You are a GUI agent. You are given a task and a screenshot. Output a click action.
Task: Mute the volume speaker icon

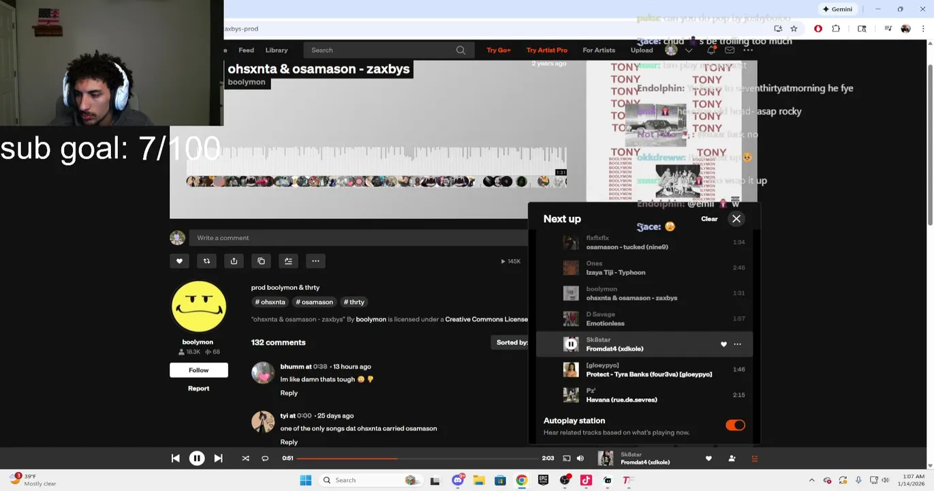[580, 459]
